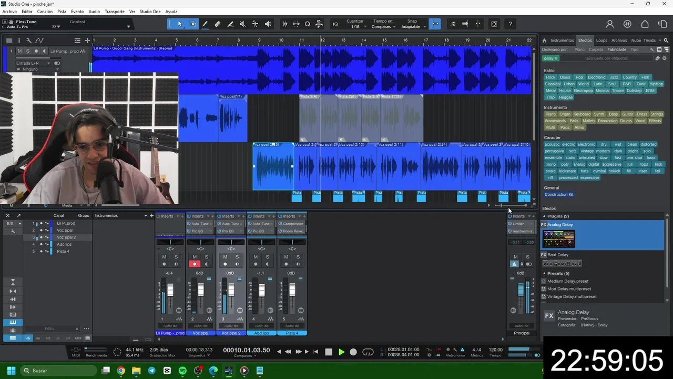Select the Arrow tool in the toolbar
673x379 pixels.
pyautogui.click(x=180, y=24)
